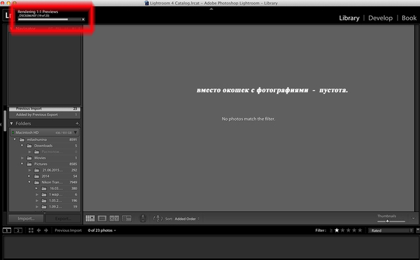The width and height of the screenshot is (420, 260).
Task: Go back using left arrow in filmstrip
Action: point(39,231)
